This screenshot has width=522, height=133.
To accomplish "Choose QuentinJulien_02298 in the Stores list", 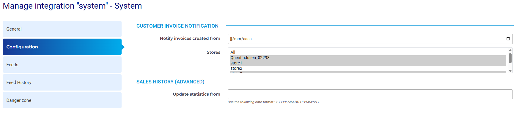I will (x=368, y=58).
